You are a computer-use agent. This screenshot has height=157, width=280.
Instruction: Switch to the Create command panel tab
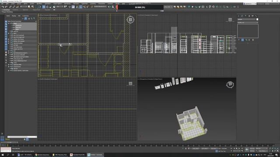[x=238, y=16]
